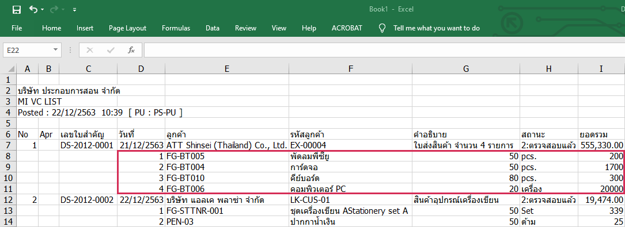The image size is (625, 227).
Task: Click the Save icon in Quick Access Toolbar
Action: tap(16, 10)
